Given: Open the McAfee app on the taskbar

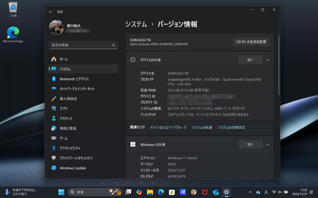Looking at the screenshot, I should tap(205, 192).
